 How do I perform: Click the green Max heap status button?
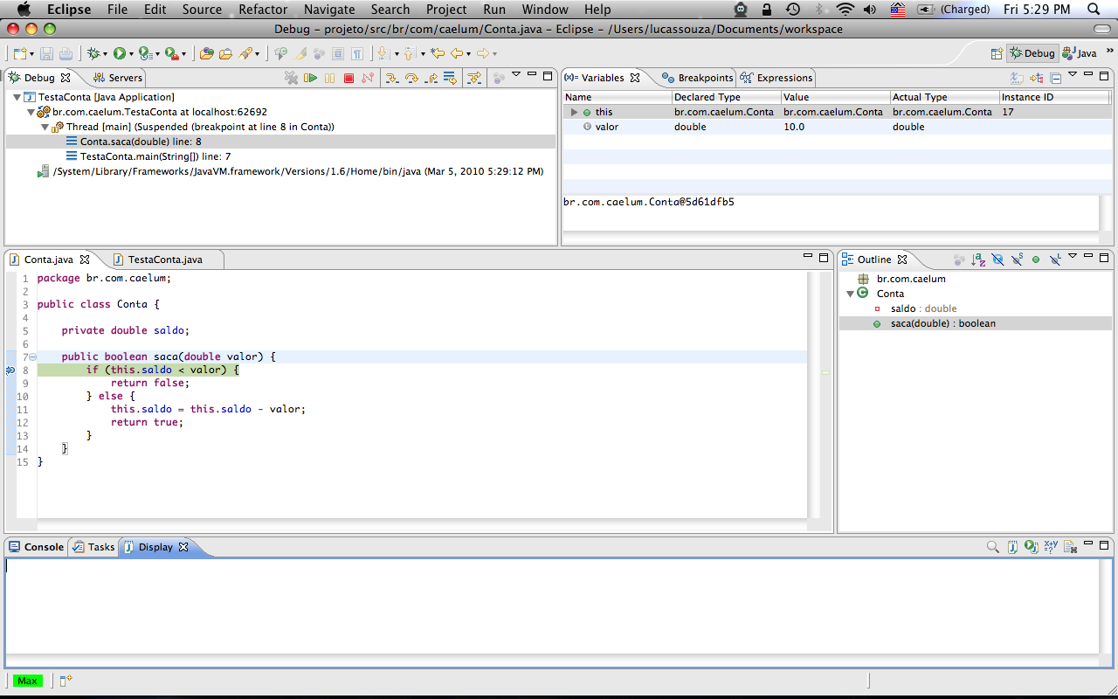coord(27,681)
